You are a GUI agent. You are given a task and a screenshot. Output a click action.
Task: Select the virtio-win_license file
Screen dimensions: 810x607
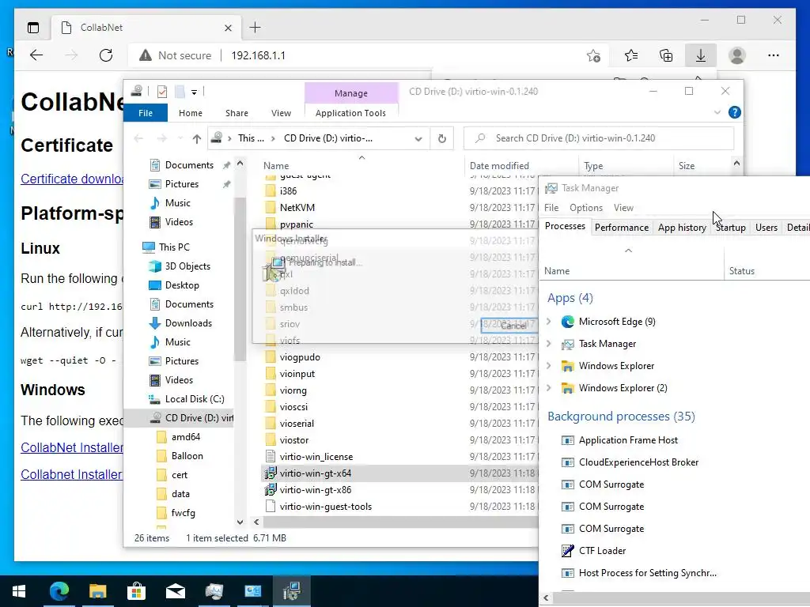(x=316, y=457)
